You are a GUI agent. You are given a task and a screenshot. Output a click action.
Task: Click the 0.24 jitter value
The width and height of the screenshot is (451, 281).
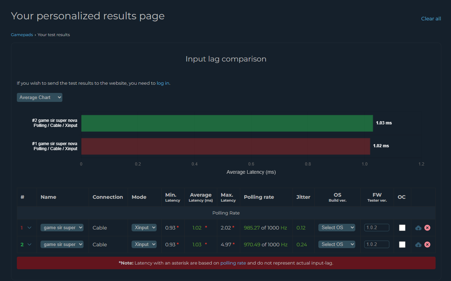302,245
